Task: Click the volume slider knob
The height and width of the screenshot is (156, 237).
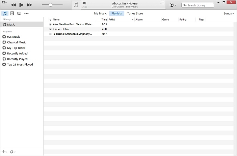Action: (51, 5)
